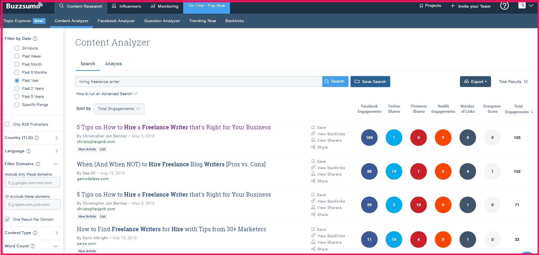Choose the Specific Range date option
This screenshot has width=539, height=255.
[x=17, y=105]
